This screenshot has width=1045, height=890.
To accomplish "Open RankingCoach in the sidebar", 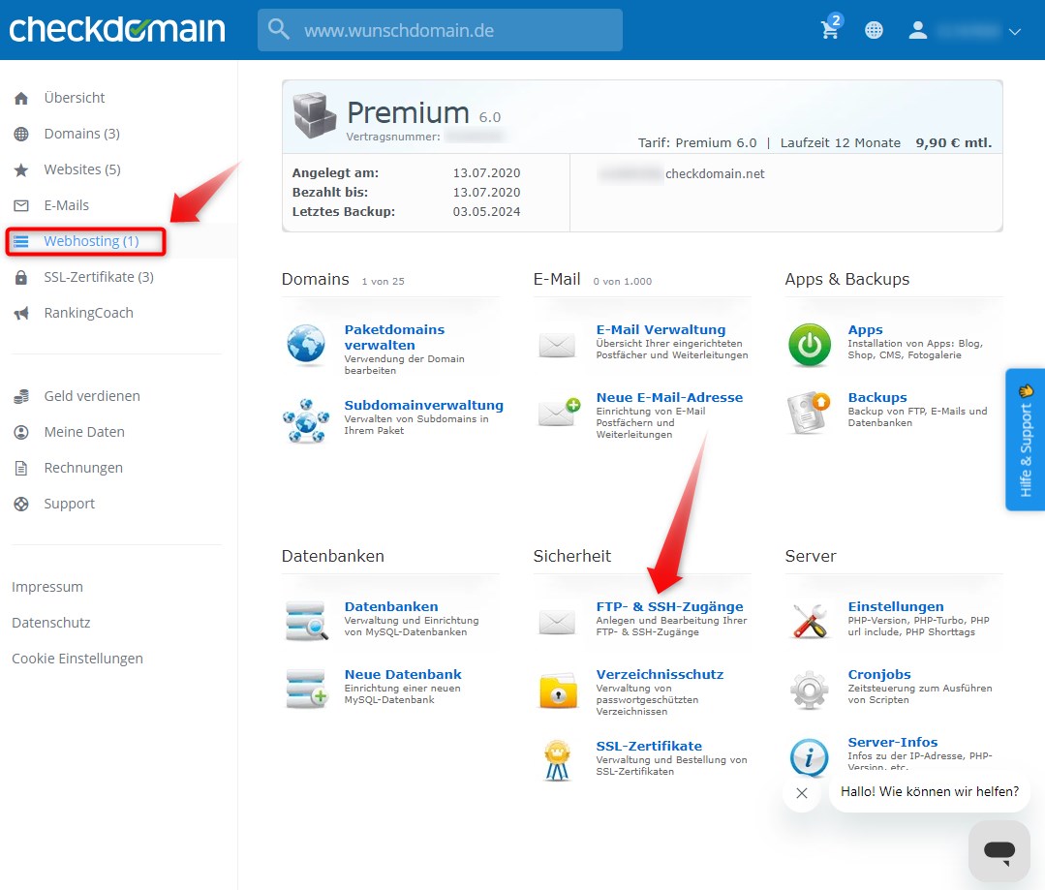I will (x=89, y=314).
